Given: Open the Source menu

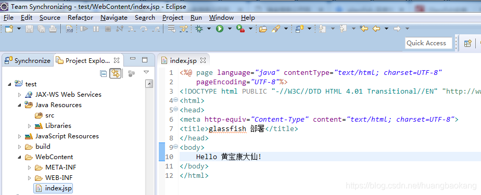Looking at the screenshot, I should pos(49,18).
